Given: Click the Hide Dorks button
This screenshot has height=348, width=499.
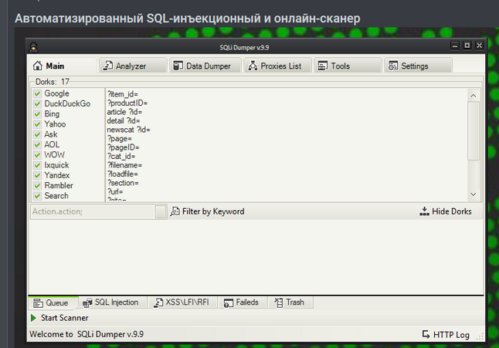Looking at the screenshot, I should [x=445, y=211].
